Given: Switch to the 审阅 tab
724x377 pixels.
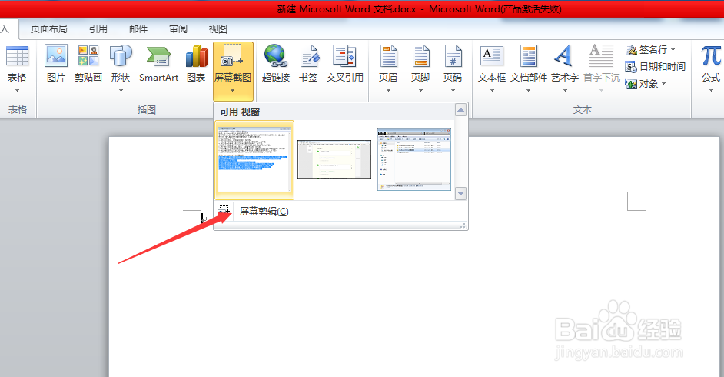Looking at the screenshot, I should pyautogui.click(x=178, y=29).
